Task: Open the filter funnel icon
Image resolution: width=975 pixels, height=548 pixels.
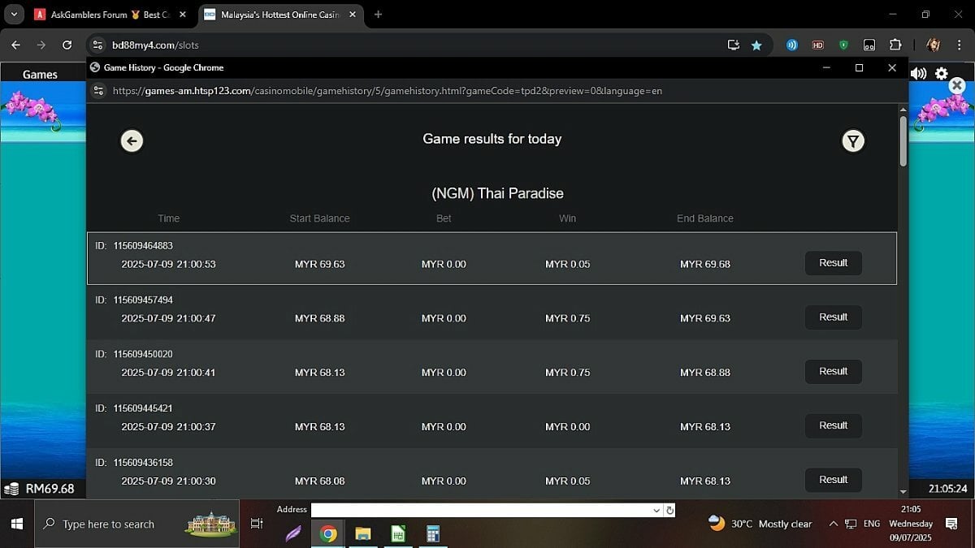Action: [852, 141]
